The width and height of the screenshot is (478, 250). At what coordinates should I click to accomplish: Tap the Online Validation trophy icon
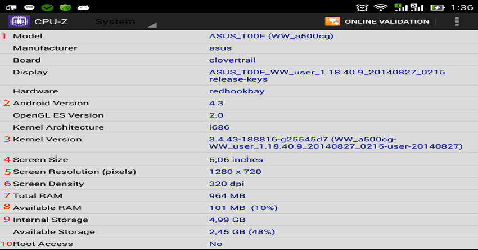click(x=332, y=21)
